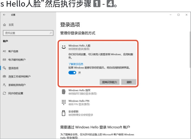Click the back arrow in Settings
This screenshot has width=191, height=139.
(4, 15)
